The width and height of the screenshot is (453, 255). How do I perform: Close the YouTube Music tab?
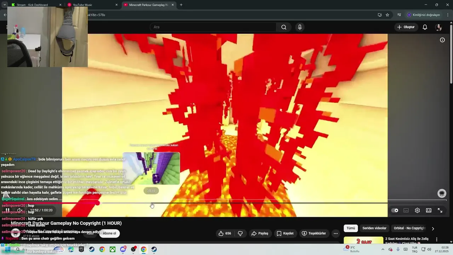click(116, 5)
